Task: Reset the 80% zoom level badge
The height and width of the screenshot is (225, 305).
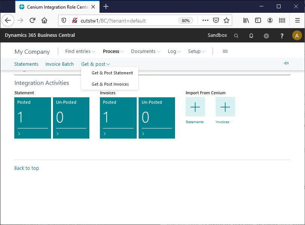Action: click(x=186, y=21)
